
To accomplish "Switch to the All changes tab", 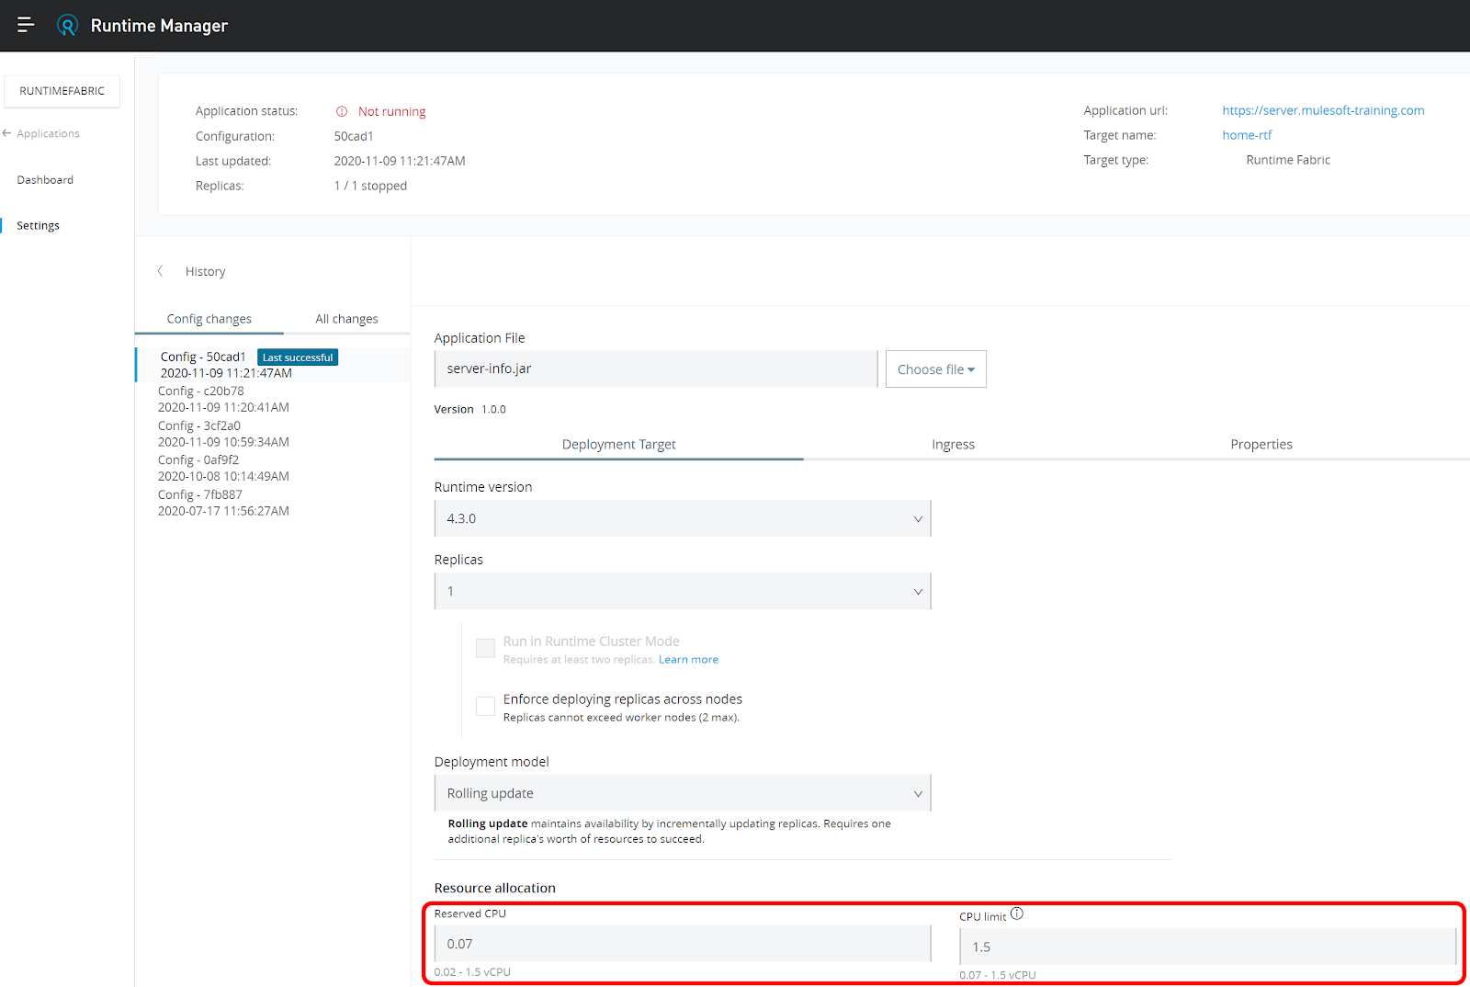I will click(x=346, y=318).
